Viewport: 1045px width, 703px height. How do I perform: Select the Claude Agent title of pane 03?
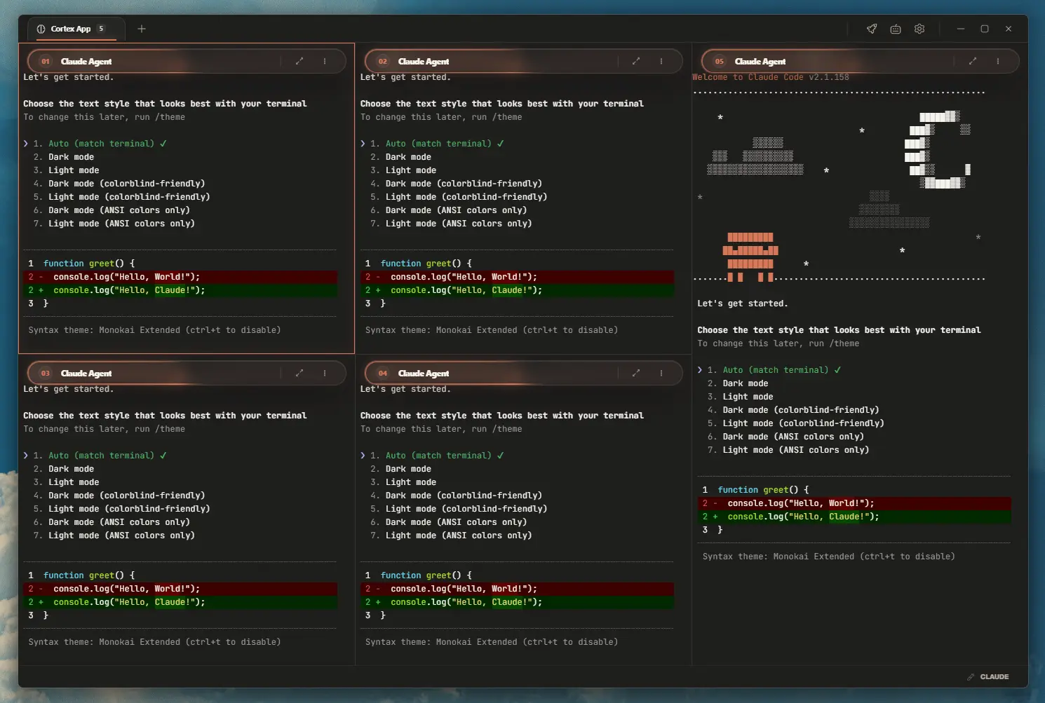[86, 374]
